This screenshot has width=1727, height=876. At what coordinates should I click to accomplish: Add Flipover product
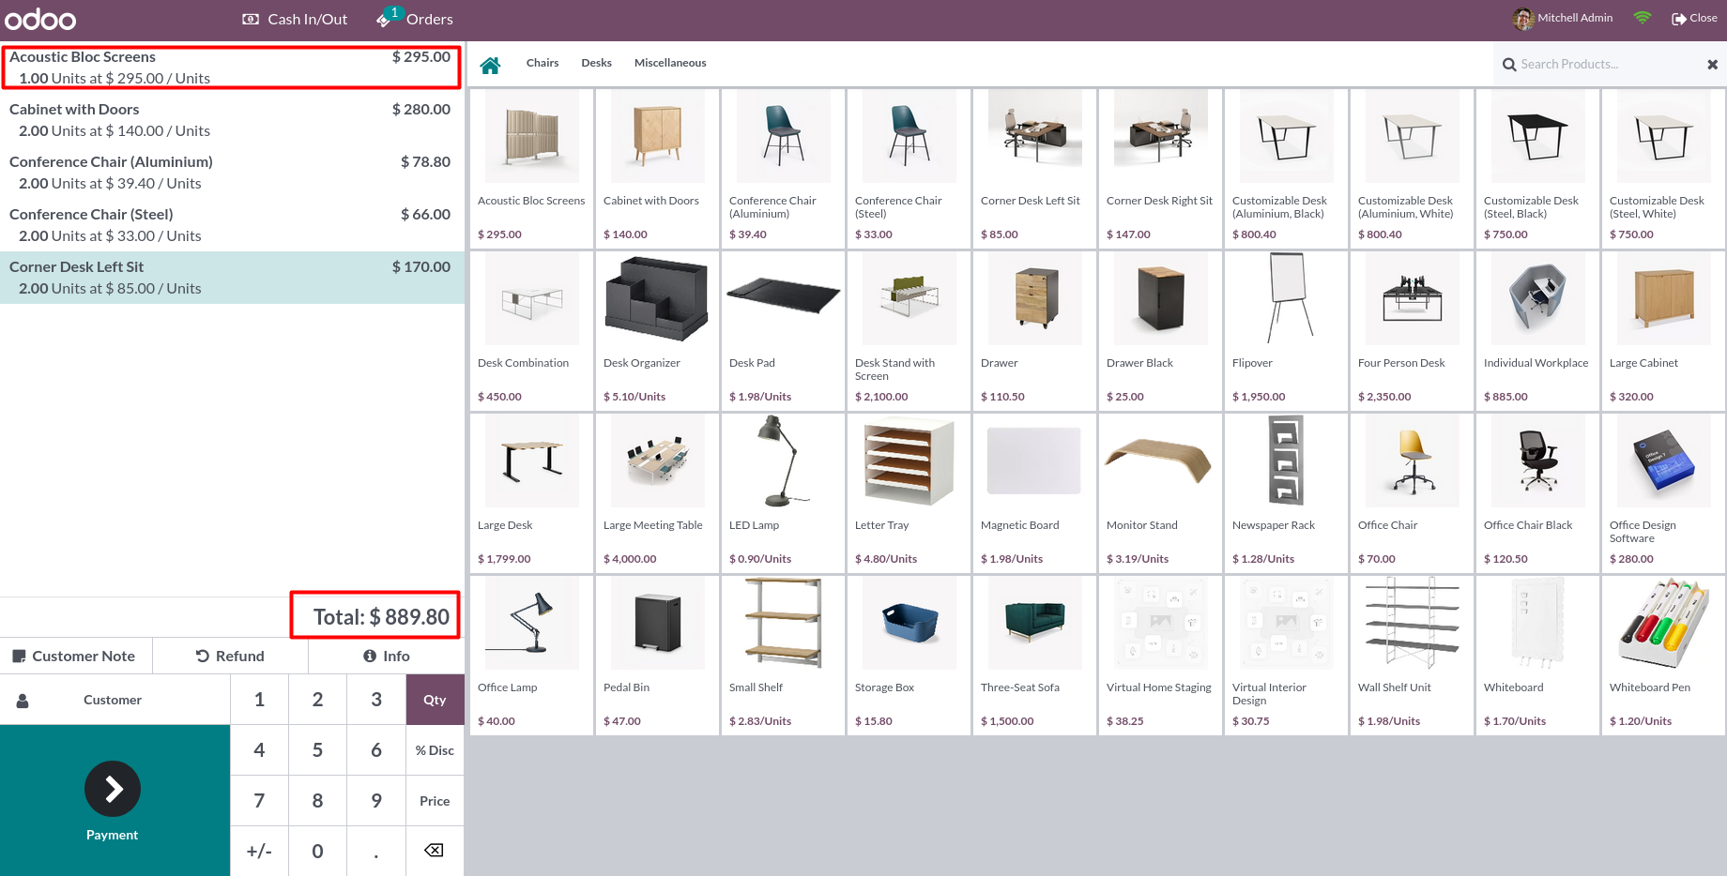coord(1287,331)
